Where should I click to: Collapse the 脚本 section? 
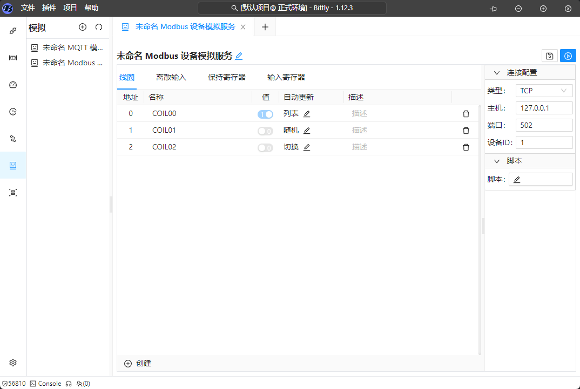497,161
